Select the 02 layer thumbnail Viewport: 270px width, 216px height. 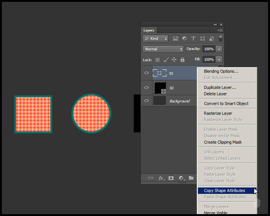click(160, 87)
